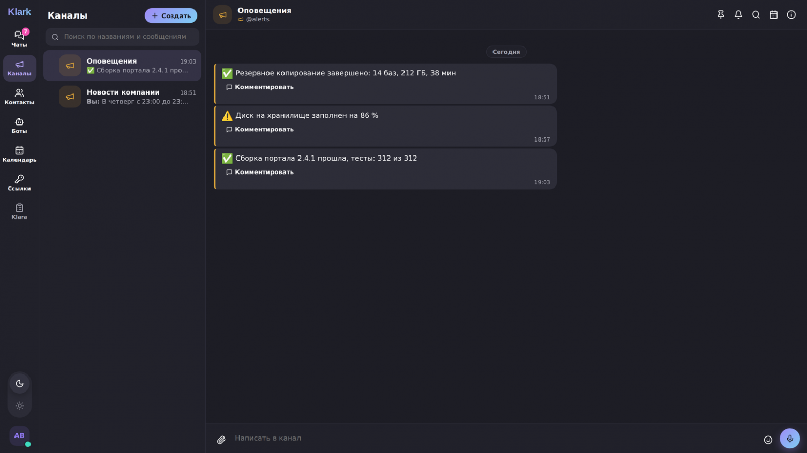Image resolution: width=807 pixels, height=453 pixels.
Task: Click the Оповещения channel title in header
Action: 264,10
